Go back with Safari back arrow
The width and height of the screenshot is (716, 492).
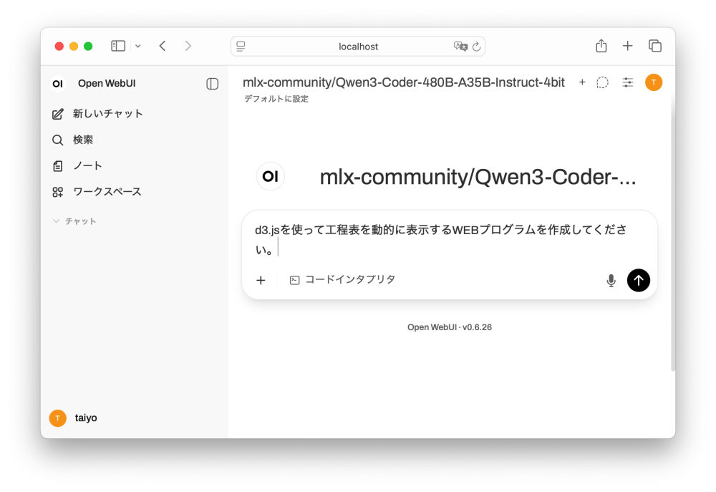163,46
